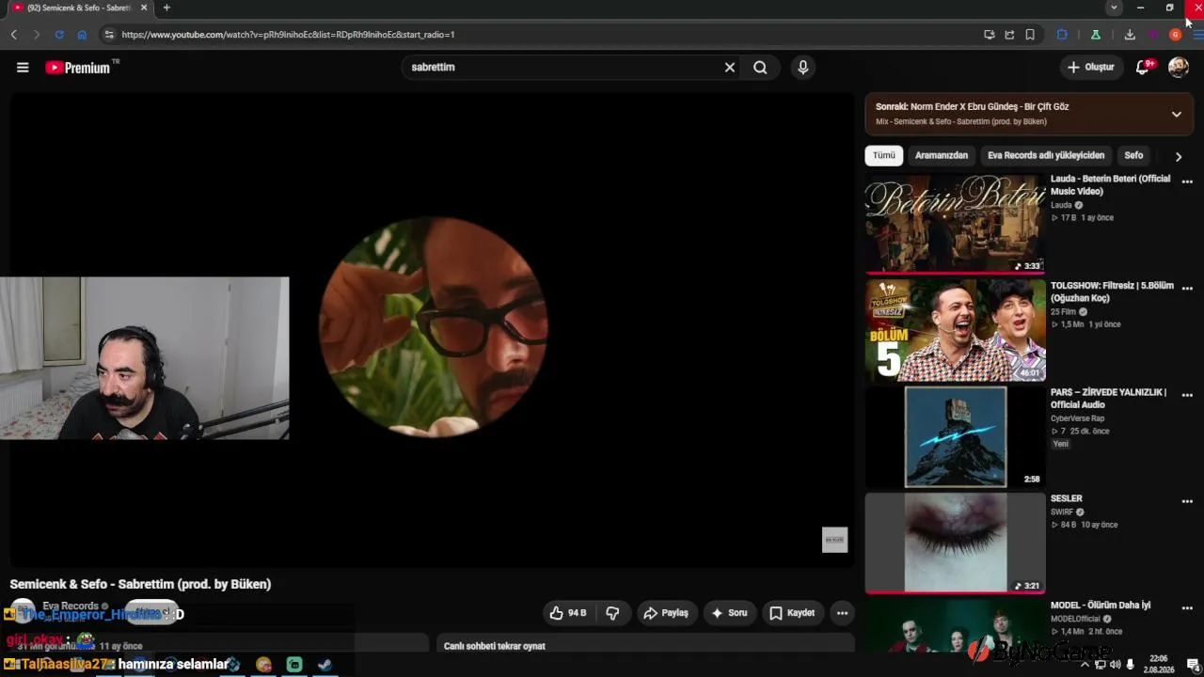Go back in browser history
This screenshot has width=1204, height=677.
tap(14, 35)
